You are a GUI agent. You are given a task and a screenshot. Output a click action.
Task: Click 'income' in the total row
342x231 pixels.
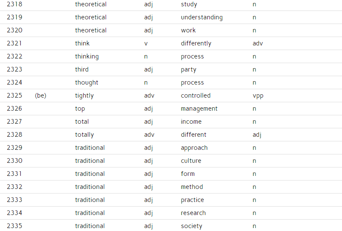191,122
